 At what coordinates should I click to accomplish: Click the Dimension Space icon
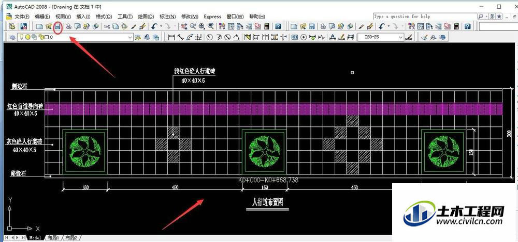(274, 37)
